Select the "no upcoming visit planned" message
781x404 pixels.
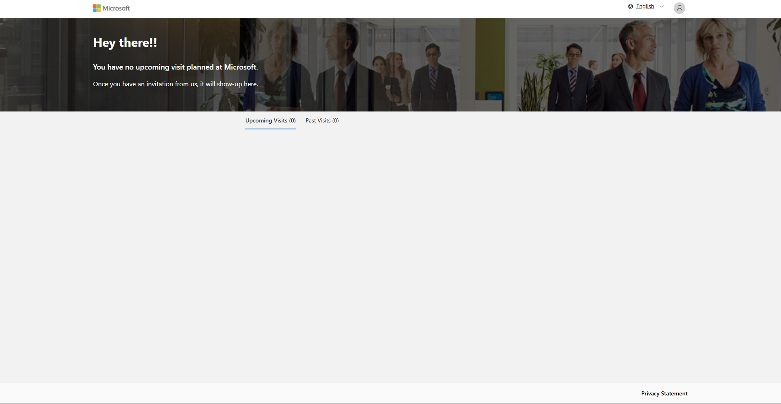click(175, 67)
